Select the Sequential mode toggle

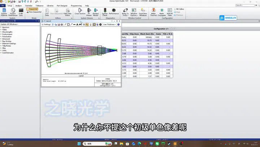click(32, 9)
